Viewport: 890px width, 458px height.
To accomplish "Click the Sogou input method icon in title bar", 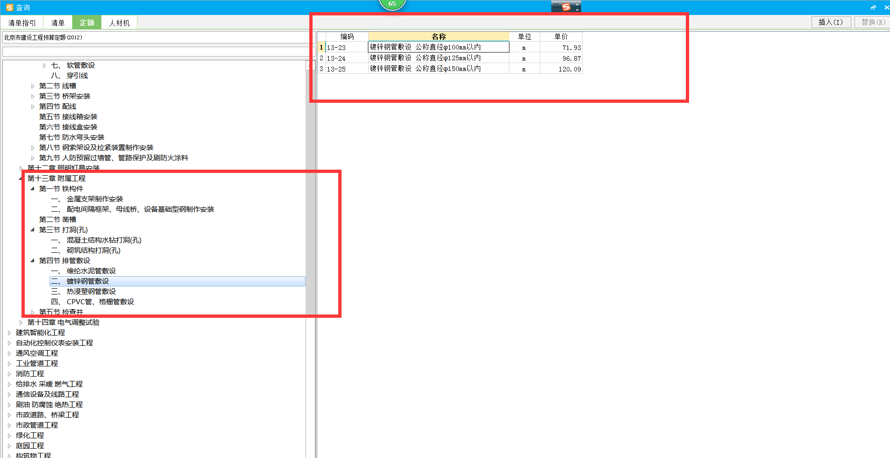I will coord(566,7).
